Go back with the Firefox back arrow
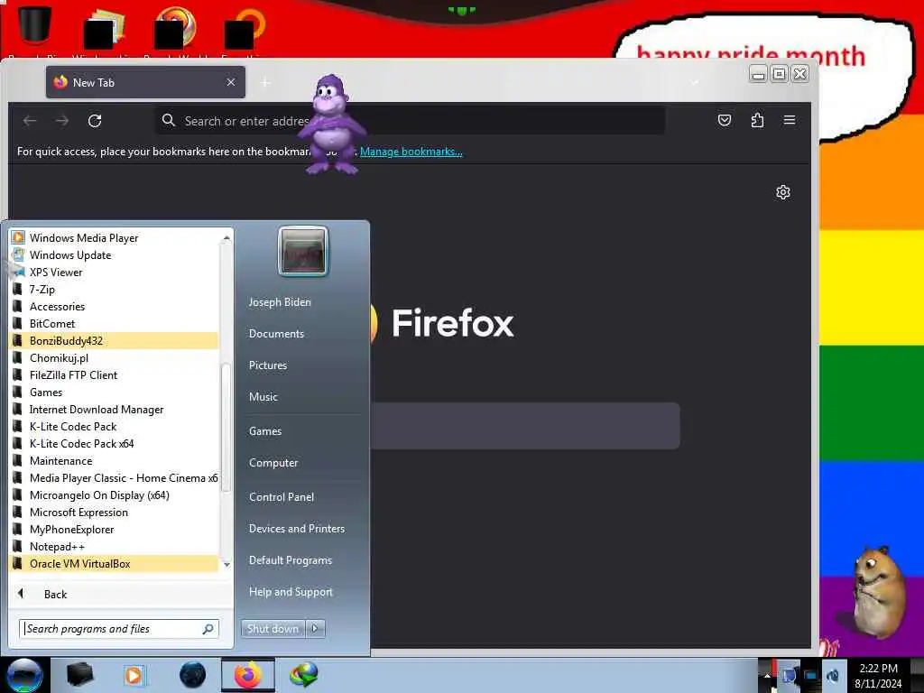Image resolution: width=924 pixels, height=693 pixels. [30, 121]
